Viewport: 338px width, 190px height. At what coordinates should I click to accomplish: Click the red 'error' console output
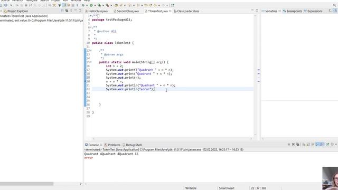[x=89, y=158]
